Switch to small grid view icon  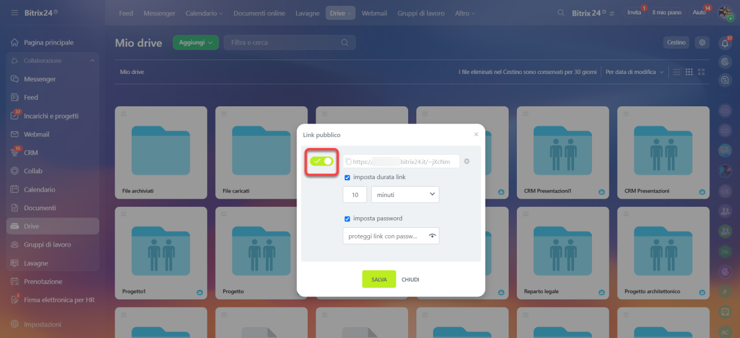689,72
